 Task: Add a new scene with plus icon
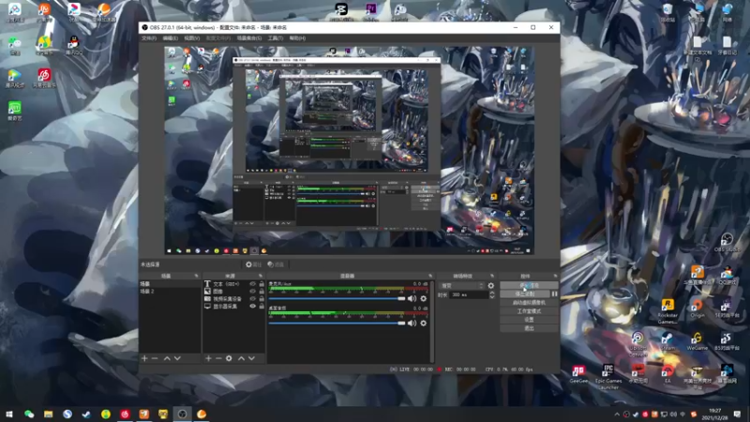click(x=144, y=358)
